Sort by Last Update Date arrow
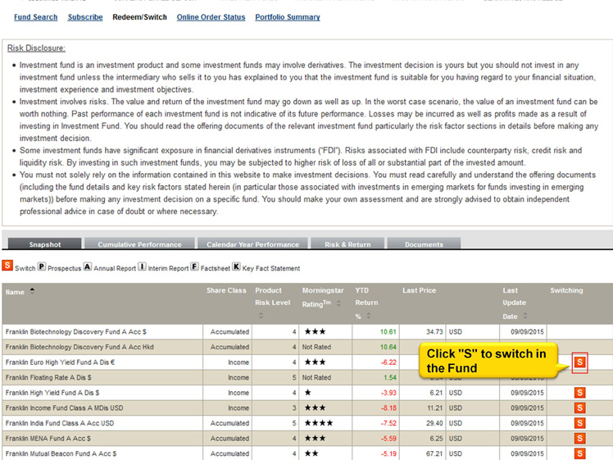Image resolution: width=613 pixels, height=460 pixels. [x=525, y=316]
